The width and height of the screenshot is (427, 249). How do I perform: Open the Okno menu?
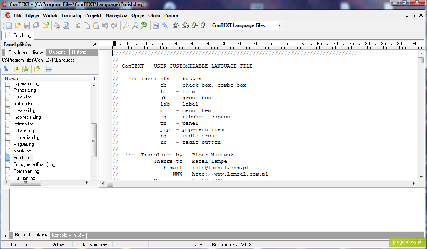[x=154, y=15]
